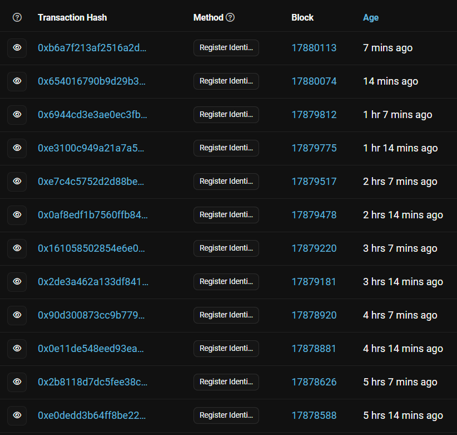
Task: Preview transaction 0x2de3a462a133df841 with eye icon
Action: [x=17, y=282]
